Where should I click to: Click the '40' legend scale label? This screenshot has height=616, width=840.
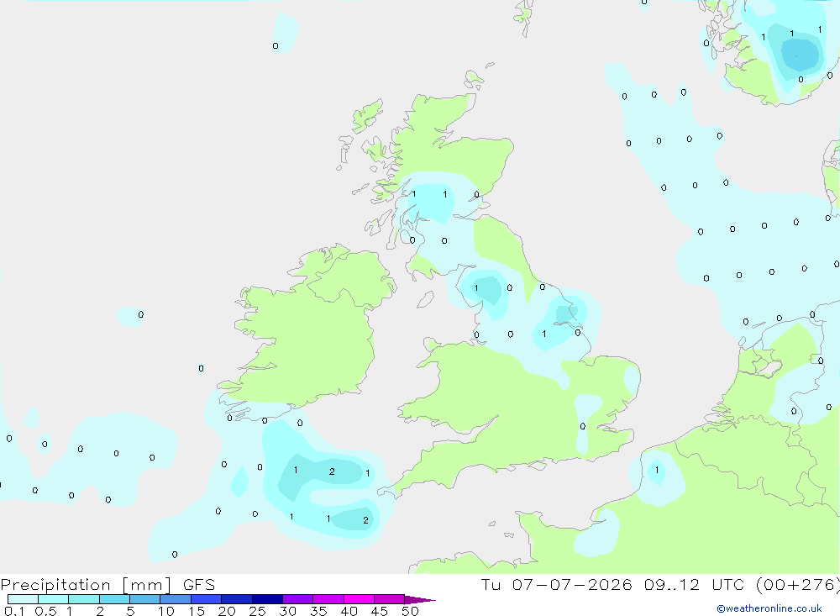point(349,611)
